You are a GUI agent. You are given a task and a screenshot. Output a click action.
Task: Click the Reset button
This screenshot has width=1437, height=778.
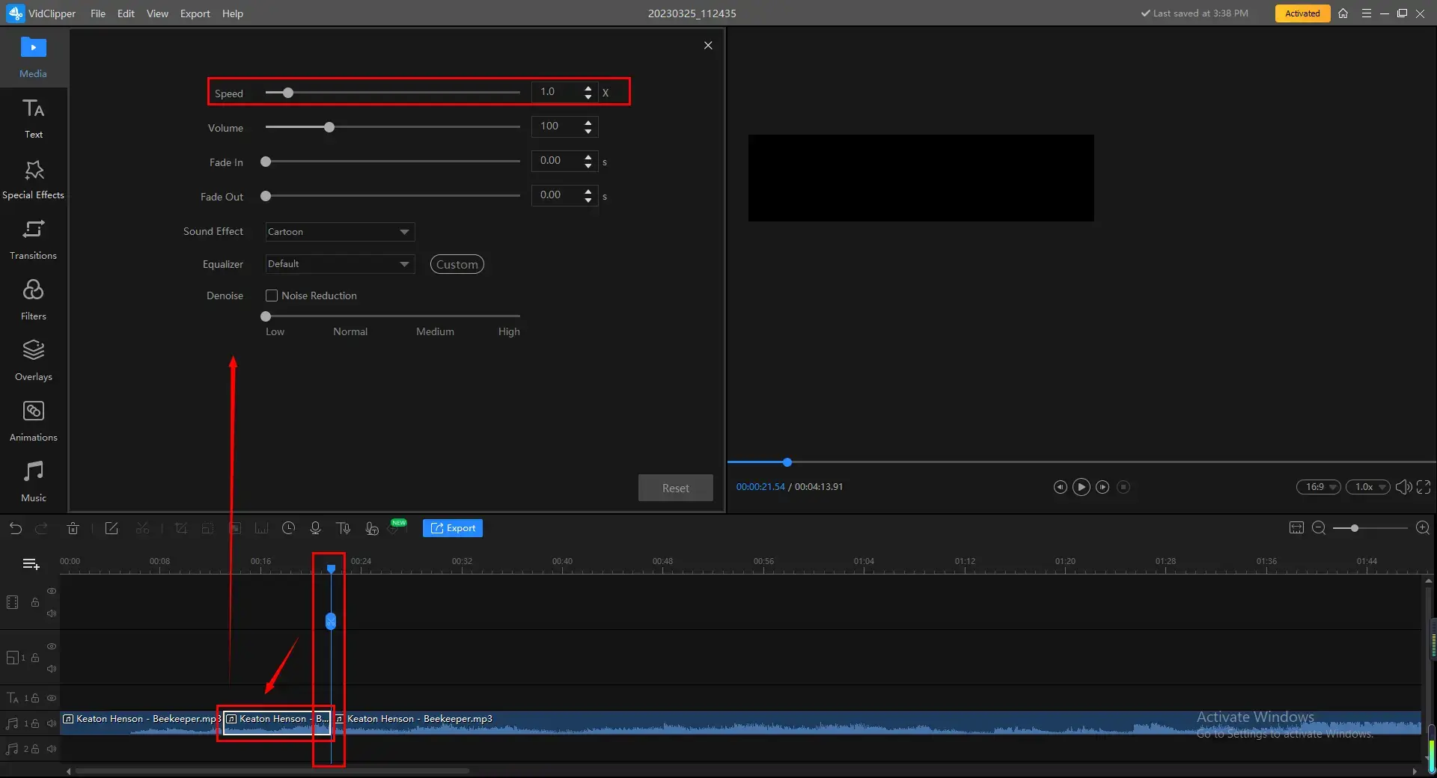pyautogui.click(x=675, y=488)
